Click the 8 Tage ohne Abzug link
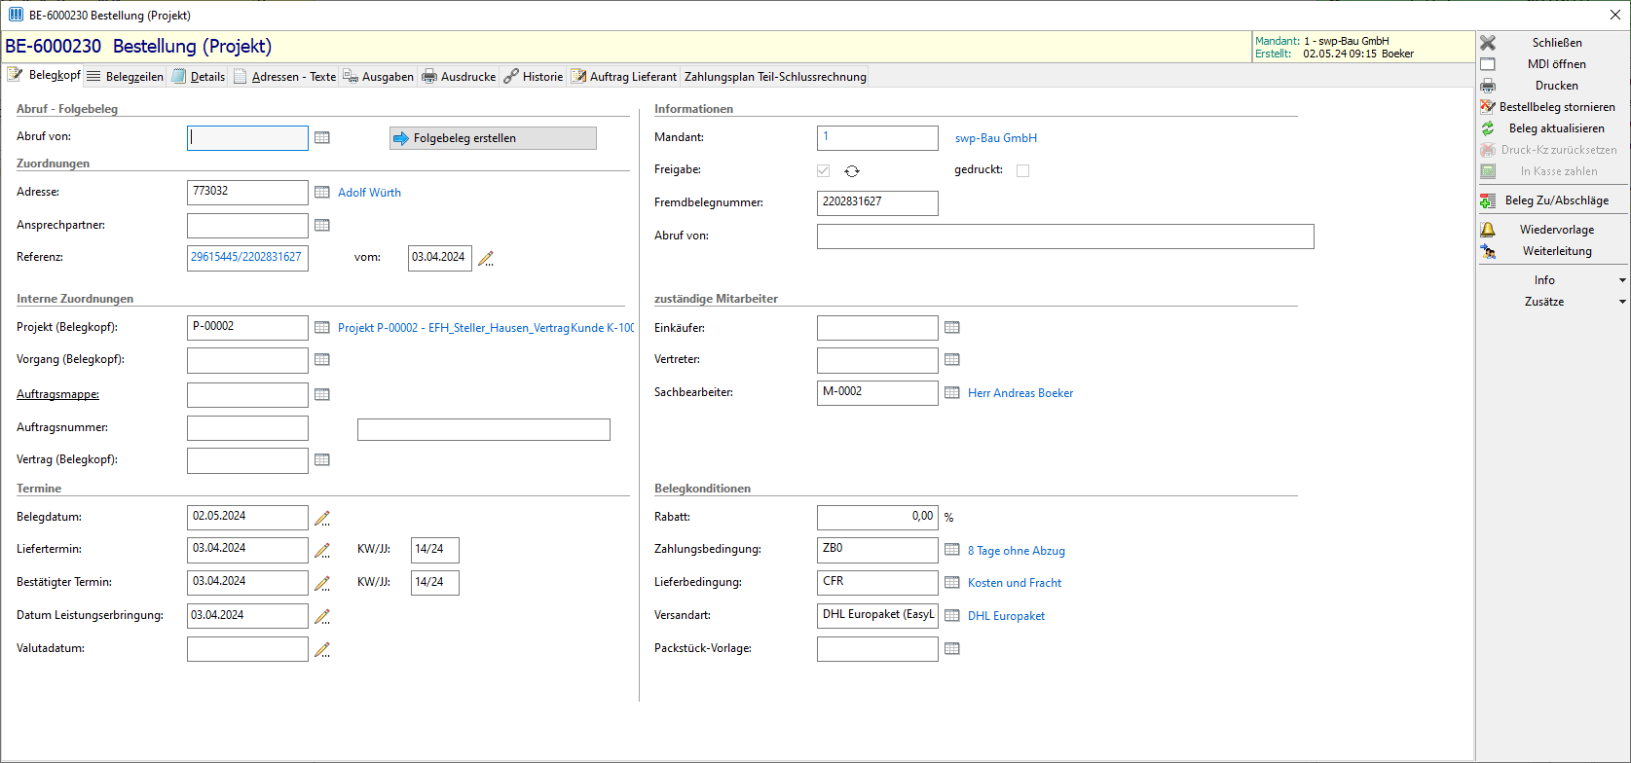Screen dimensions: 1631x763 (x=1017, y=551)
